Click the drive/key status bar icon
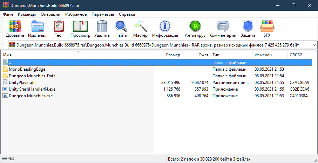The image size is (318, 163). point(8,159)
